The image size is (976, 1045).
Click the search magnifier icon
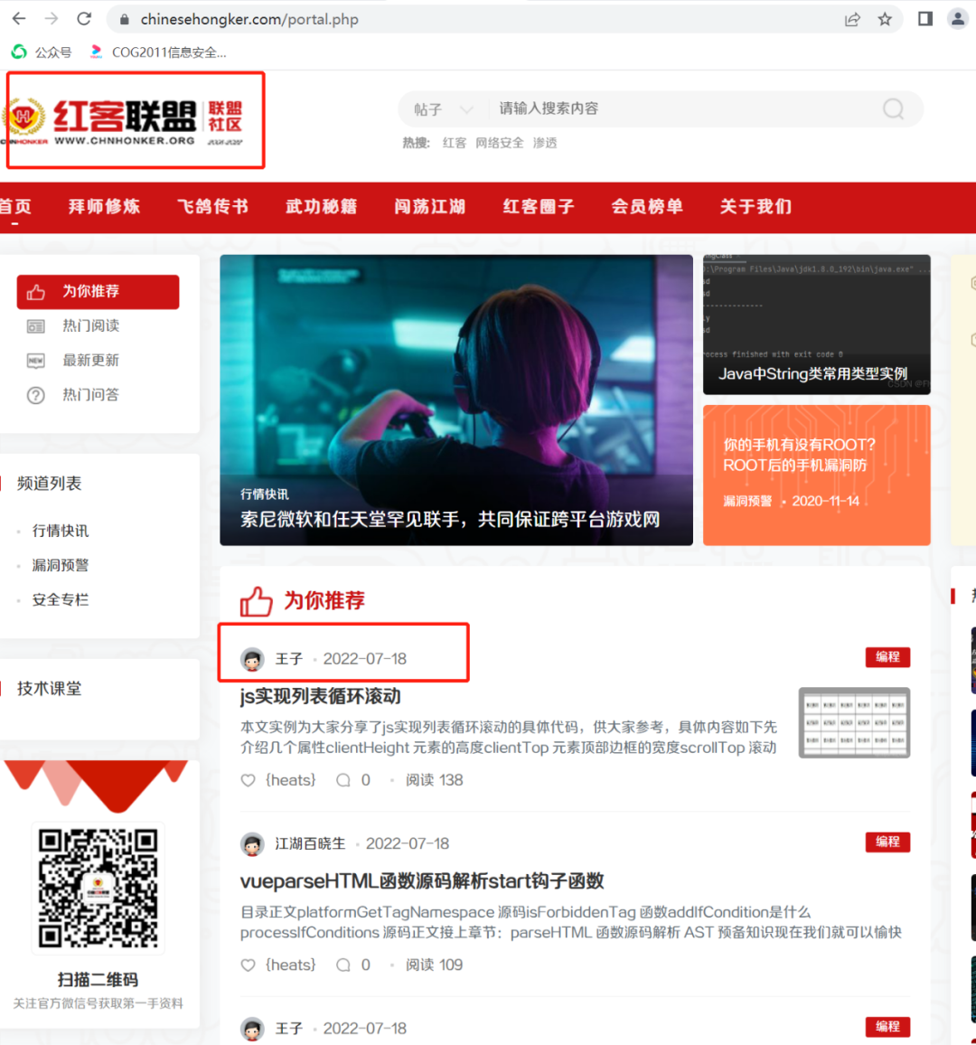click(x=893, y=109)
